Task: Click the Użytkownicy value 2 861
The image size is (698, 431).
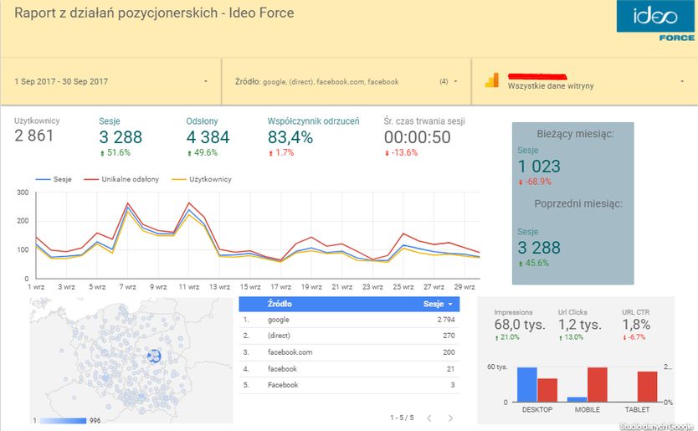Action: [33, 136]
